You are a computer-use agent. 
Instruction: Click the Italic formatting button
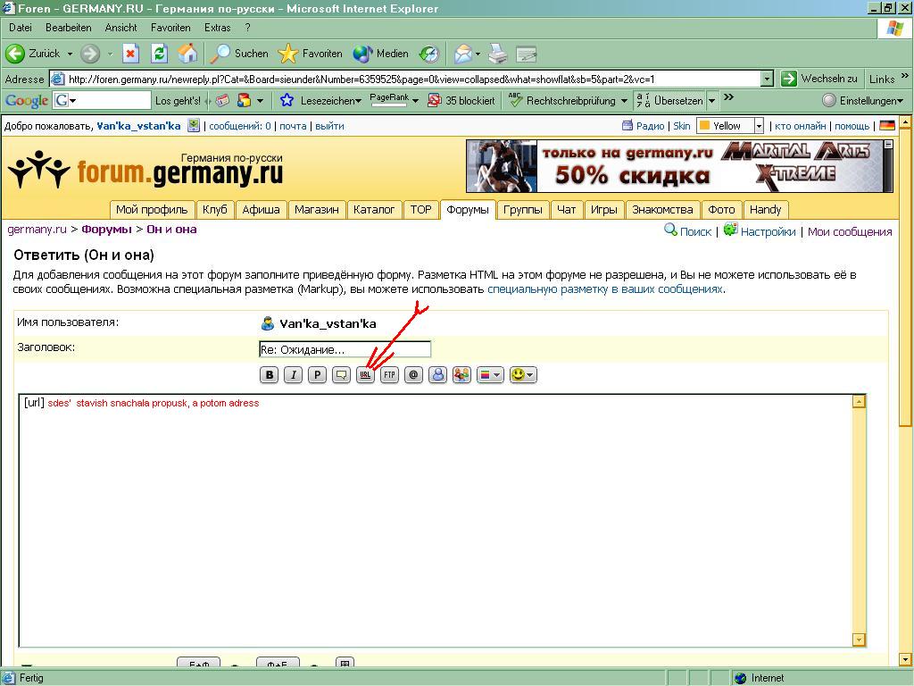pos(293,375)
